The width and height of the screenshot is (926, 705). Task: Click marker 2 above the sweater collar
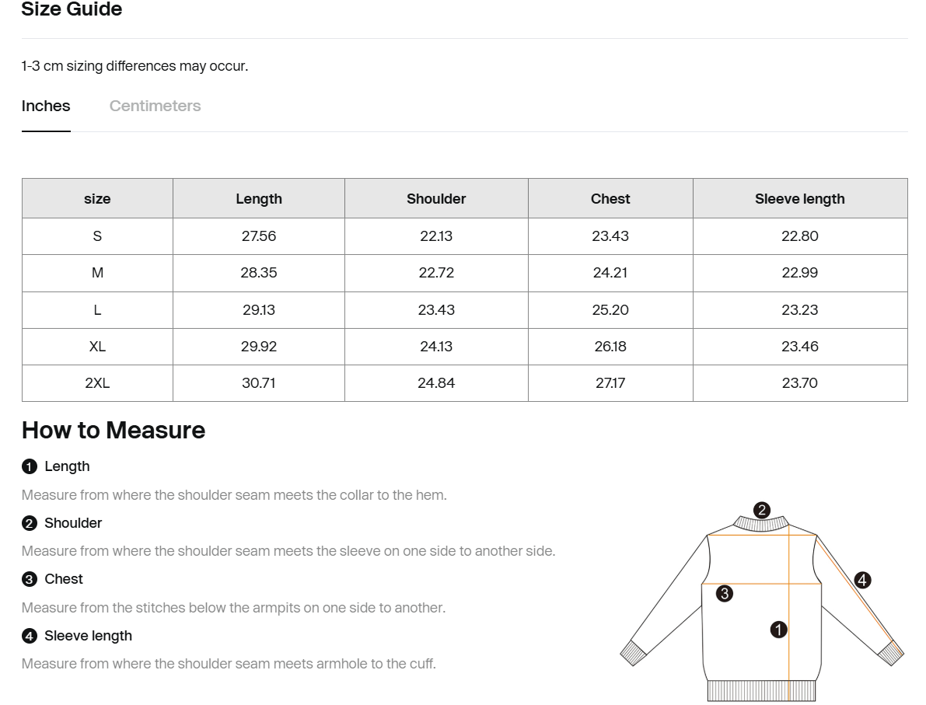tap(762, 510)
